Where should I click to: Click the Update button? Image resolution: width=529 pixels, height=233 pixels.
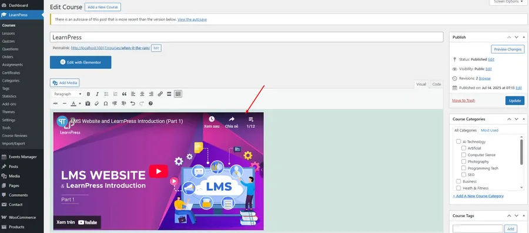[x=515, y=101]
